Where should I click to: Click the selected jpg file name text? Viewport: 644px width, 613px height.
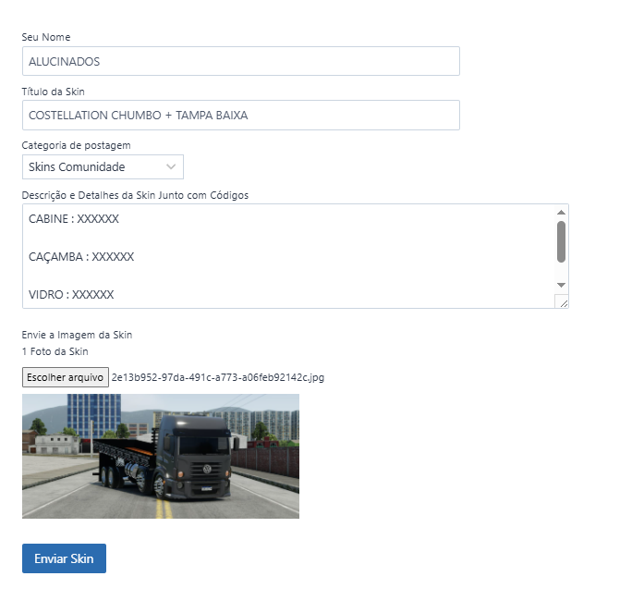[217, 377]
